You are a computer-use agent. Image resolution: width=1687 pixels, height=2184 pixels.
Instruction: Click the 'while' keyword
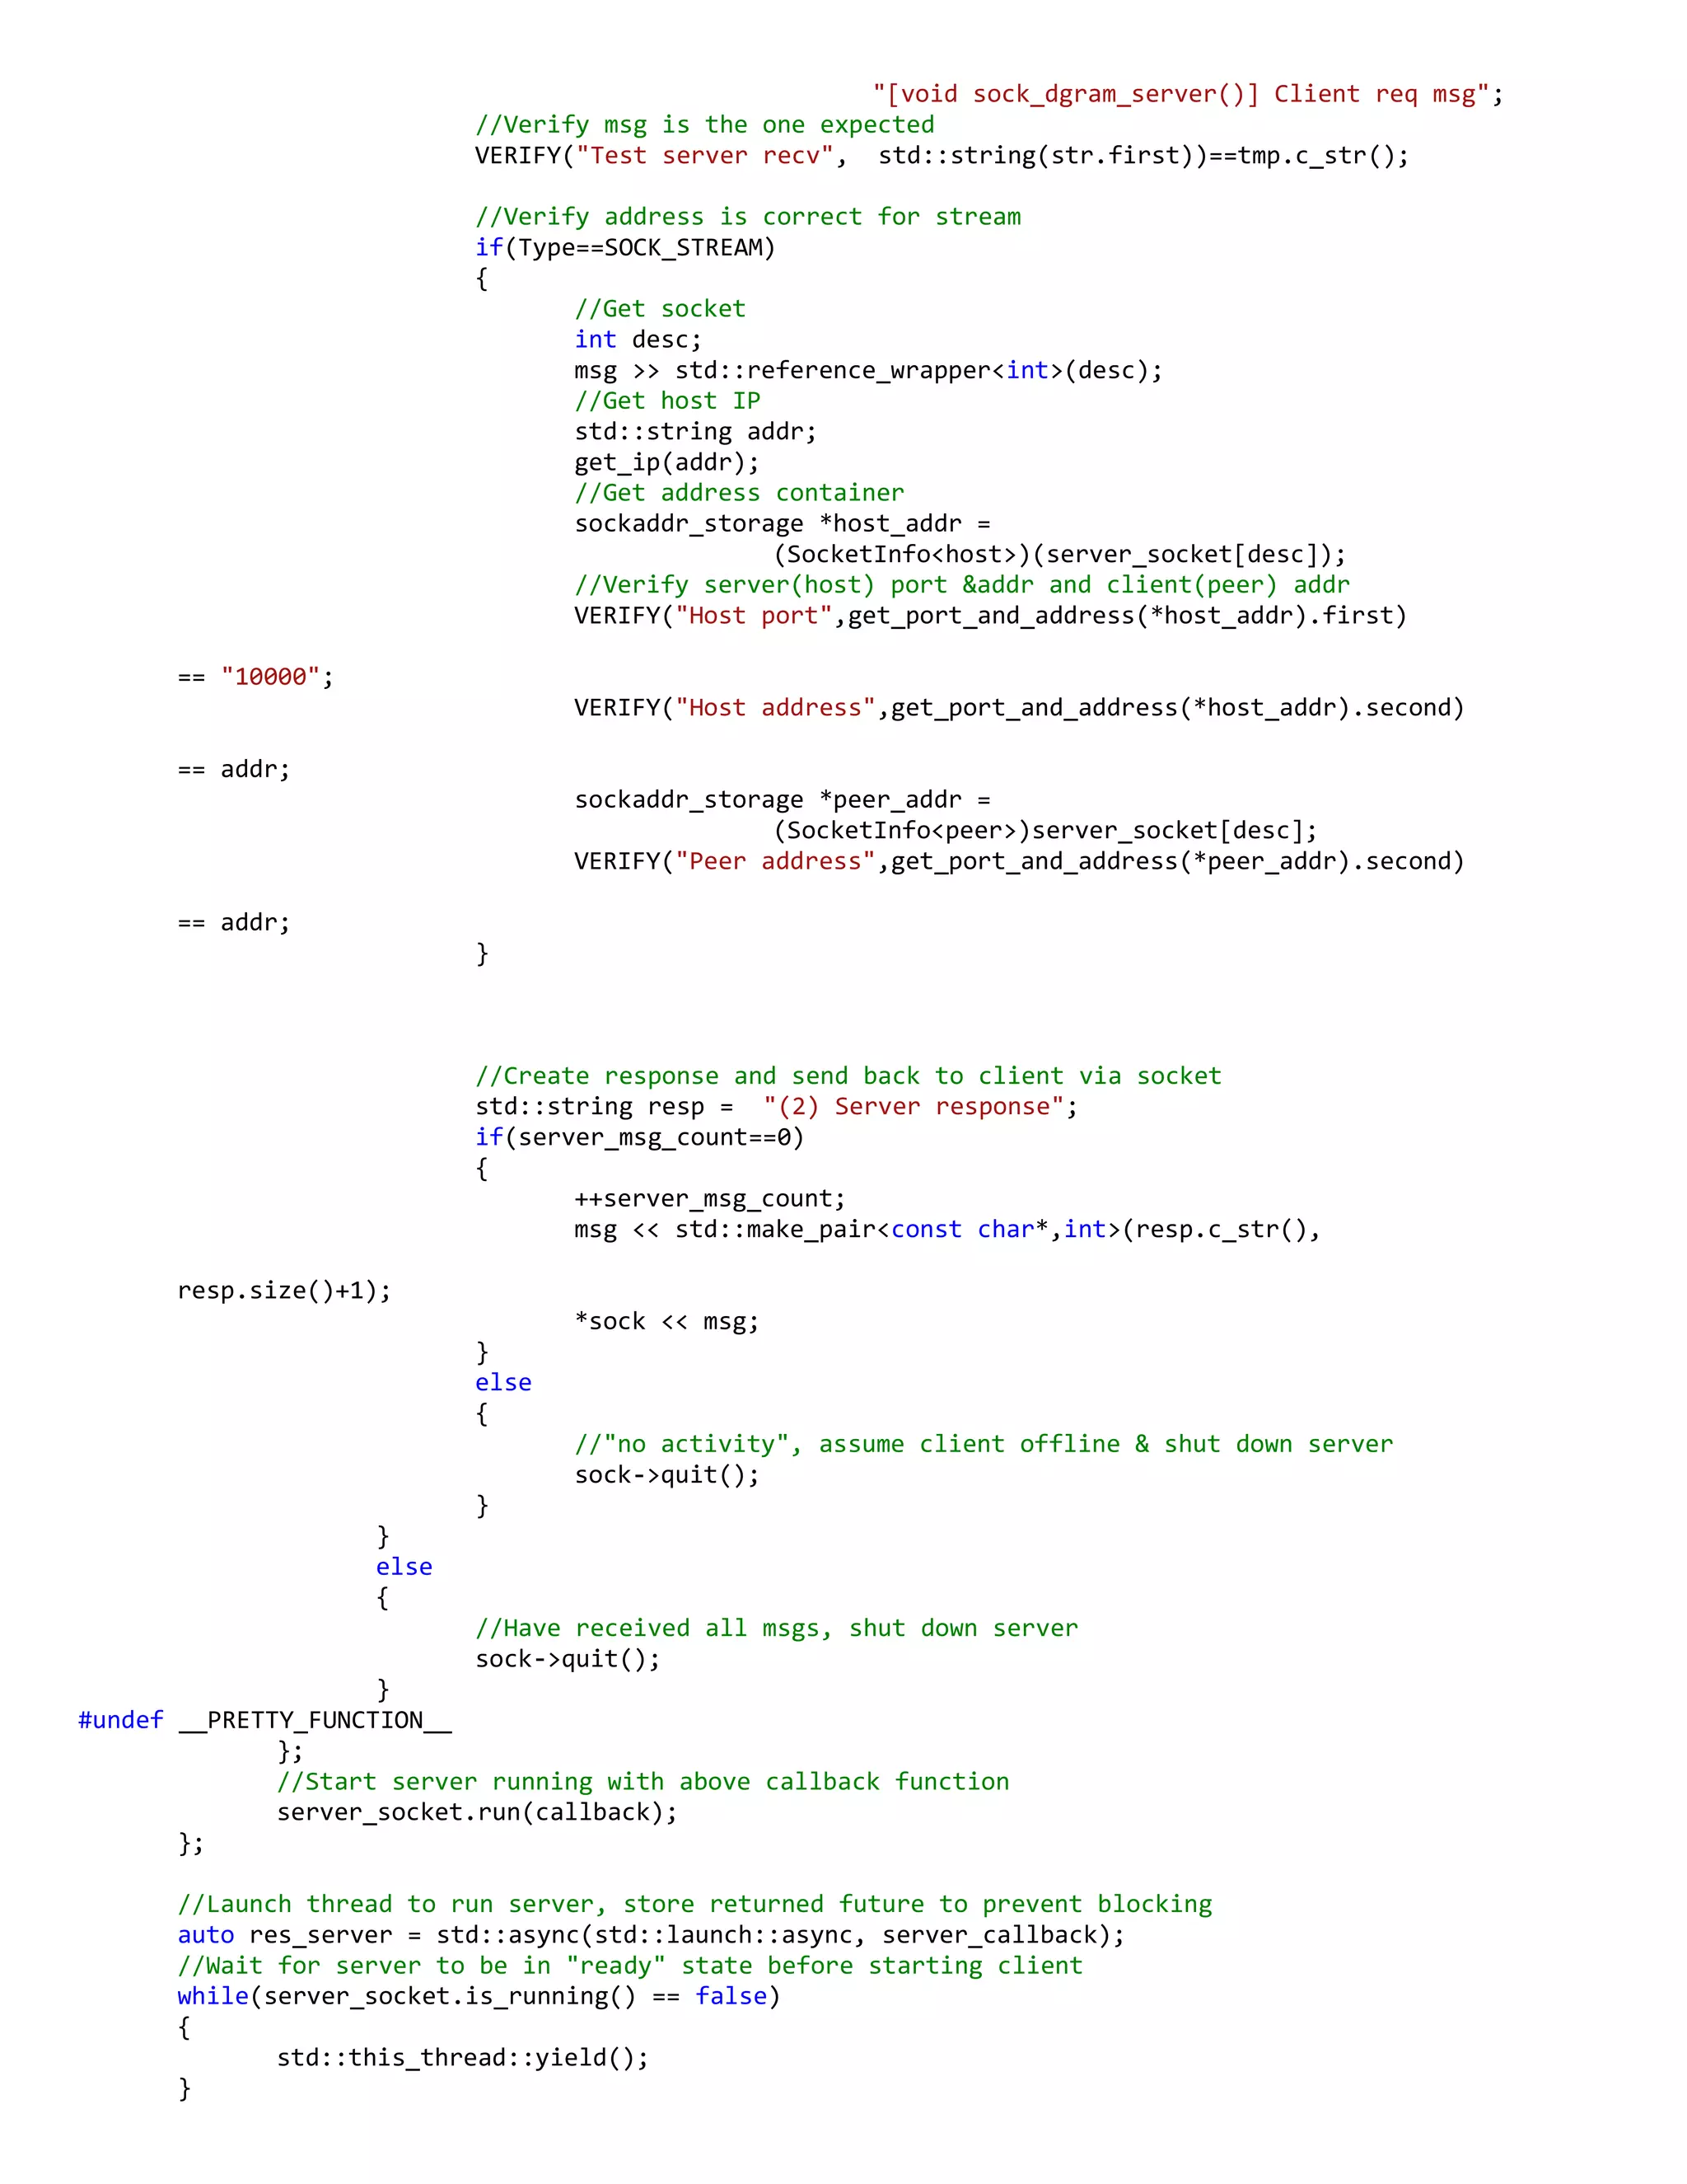click(x=213, y=1996)
